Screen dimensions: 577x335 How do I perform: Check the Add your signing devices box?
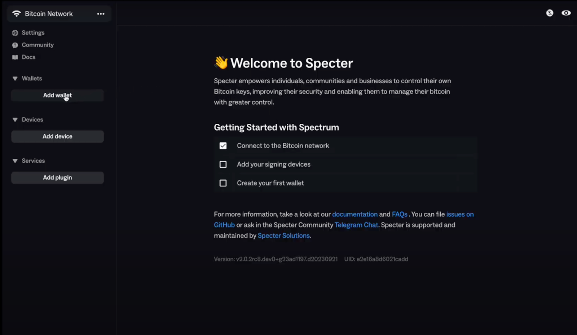tap(223, 164)
